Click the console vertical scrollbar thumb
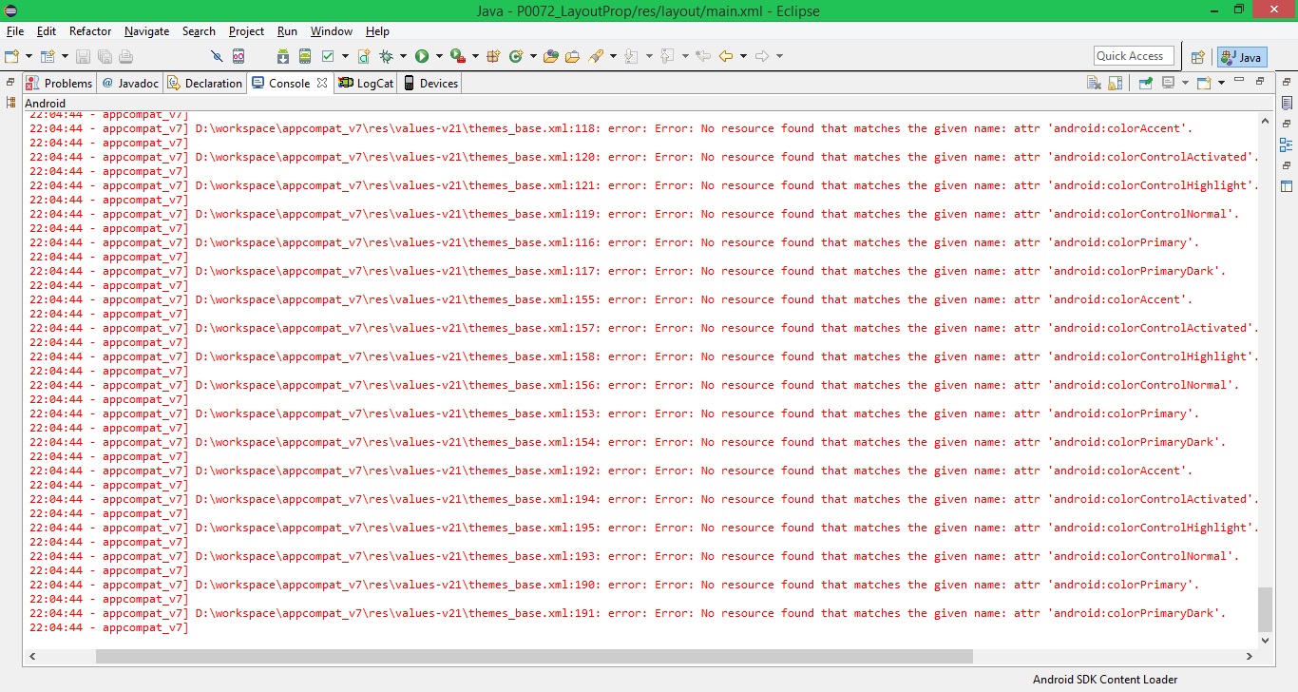1298x692 pixels. 1264,608
